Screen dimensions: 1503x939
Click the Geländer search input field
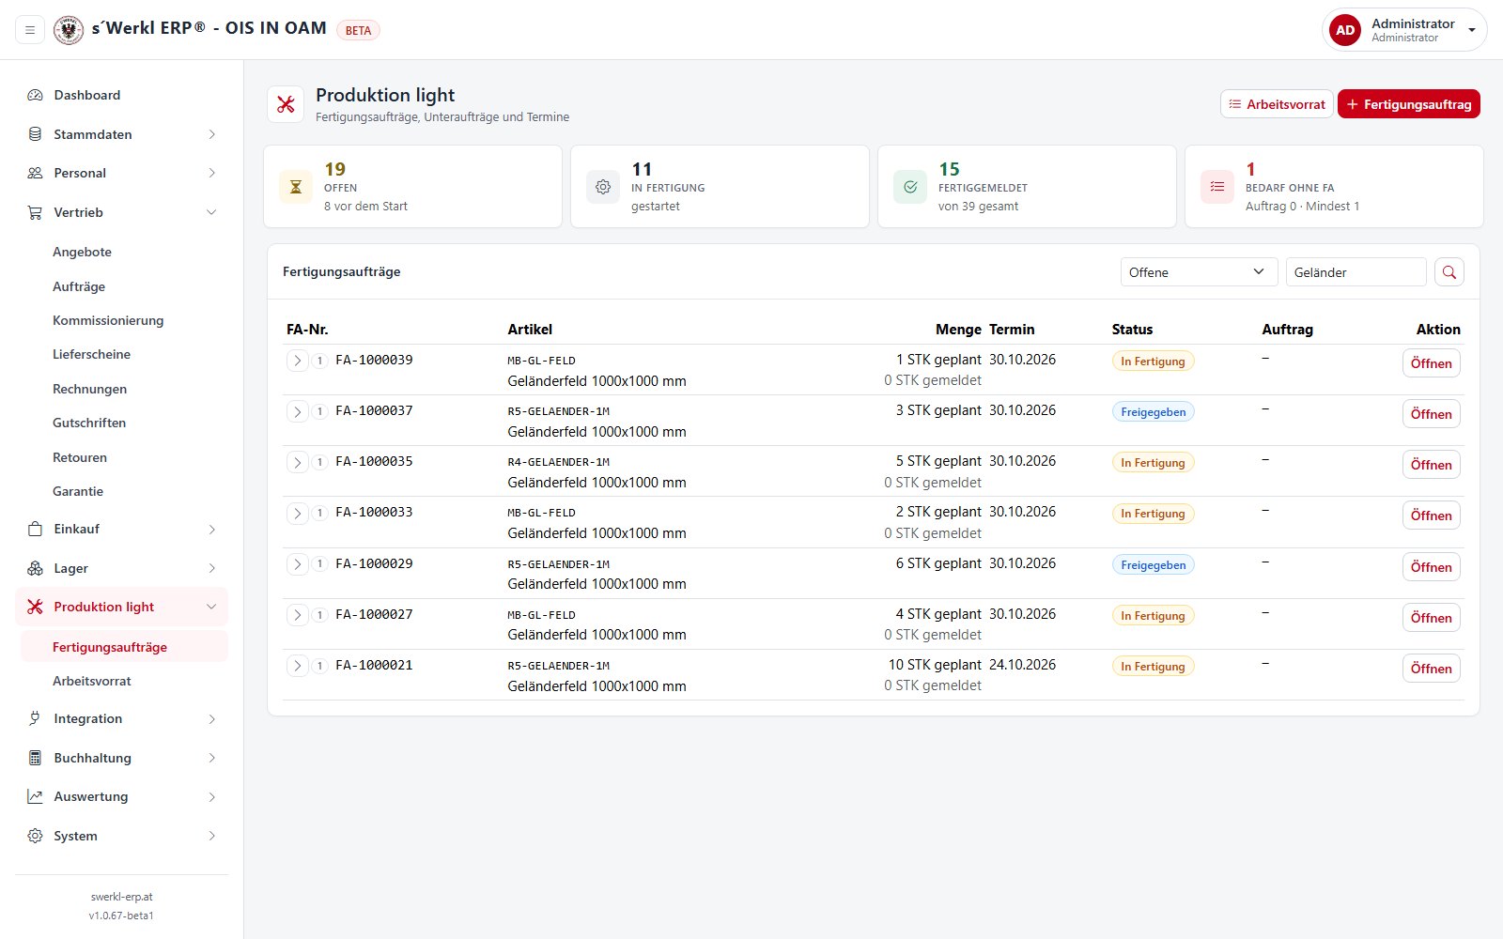click(1356, 272)
